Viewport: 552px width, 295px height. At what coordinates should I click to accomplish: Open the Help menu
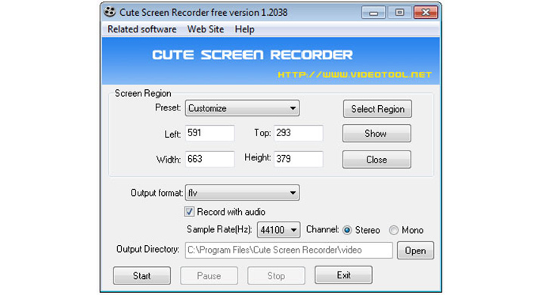[x=244, y=29]
